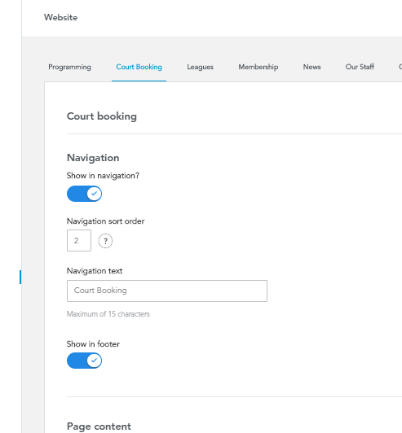
Task: Click the Navigation sort order label
Action: click(106, 221)
